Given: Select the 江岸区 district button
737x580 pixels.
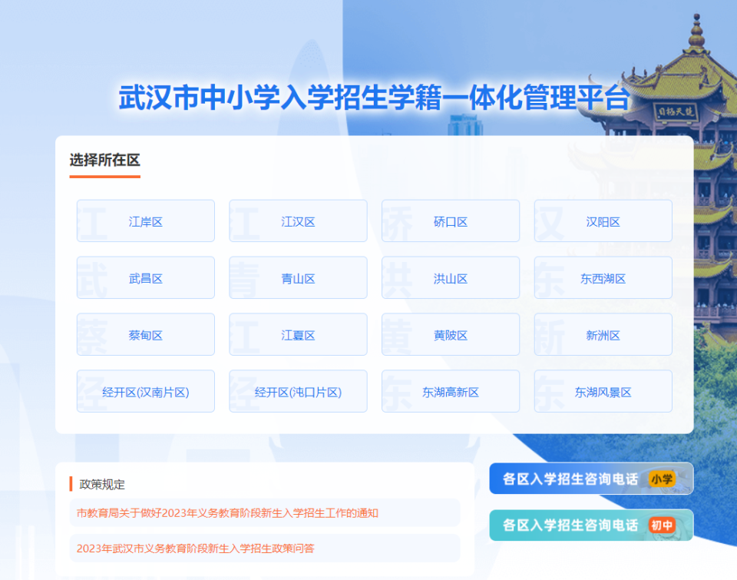Looking at the screenshot, I should [x=145, y=221].
